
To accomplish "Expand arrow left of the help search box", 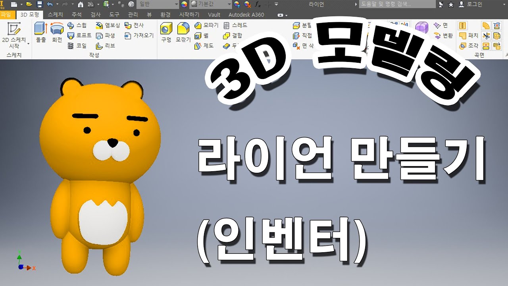I will pyautogui.click(x=356, y=4).
